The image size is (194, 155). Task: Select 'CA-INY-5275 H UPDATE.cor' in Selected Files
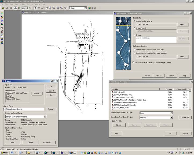click(x=16, y=93)
